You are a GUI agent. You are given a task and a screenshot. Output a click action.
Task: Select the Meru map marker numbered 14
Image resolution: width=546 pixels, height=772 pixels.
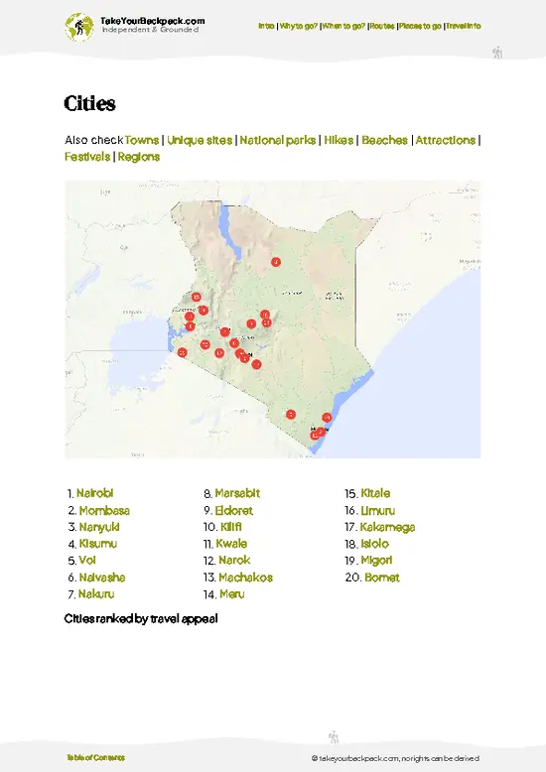[267, 322]
